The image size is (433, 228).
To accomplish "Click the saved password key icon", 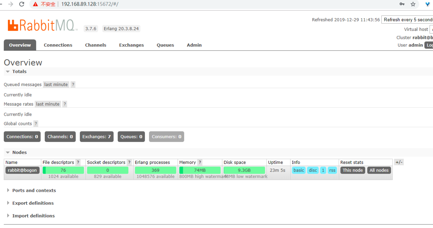I will click(402, 4).
